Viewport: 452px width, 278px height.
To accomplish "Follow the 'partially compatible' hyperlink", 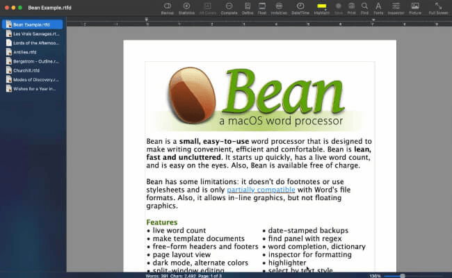I will [261, 190].
